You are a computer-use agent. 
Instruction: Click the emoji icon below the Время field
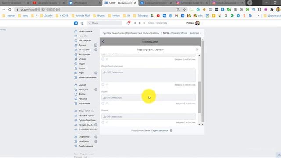point(103,122)
